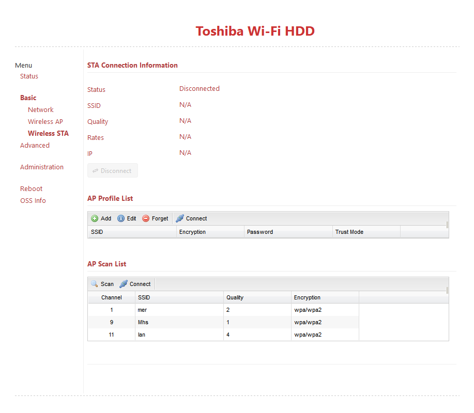The height and width of the screenshot is (413, 474).
Task: Click the N/A value next to Rates
Action: [x=185, y=137]
